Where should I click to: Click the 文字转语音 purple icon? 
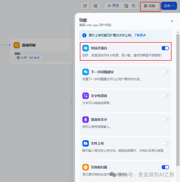(x=86, y=96)
